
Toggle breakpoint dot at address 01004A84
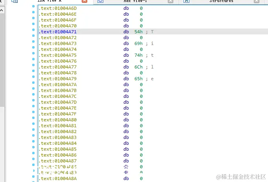[33, 141]
